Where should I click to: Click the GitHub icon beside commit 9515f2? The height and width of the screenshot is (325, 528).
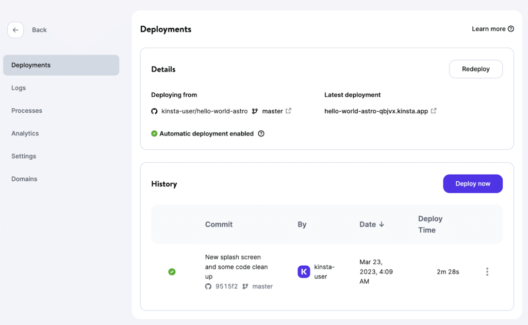[208, 286]
